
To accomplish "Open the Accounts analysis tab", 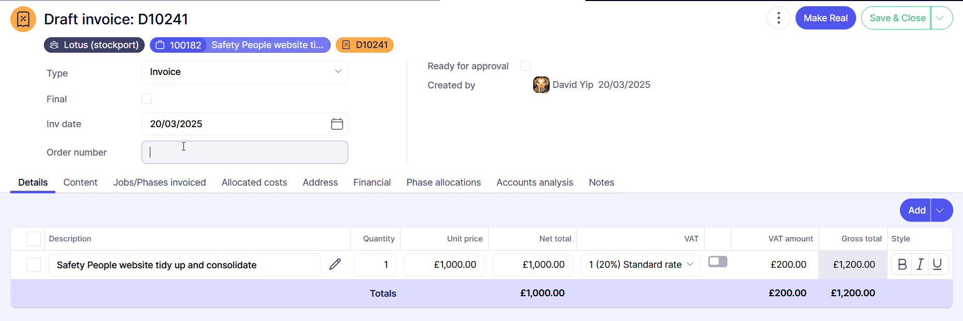I will [x=535, y=182].
